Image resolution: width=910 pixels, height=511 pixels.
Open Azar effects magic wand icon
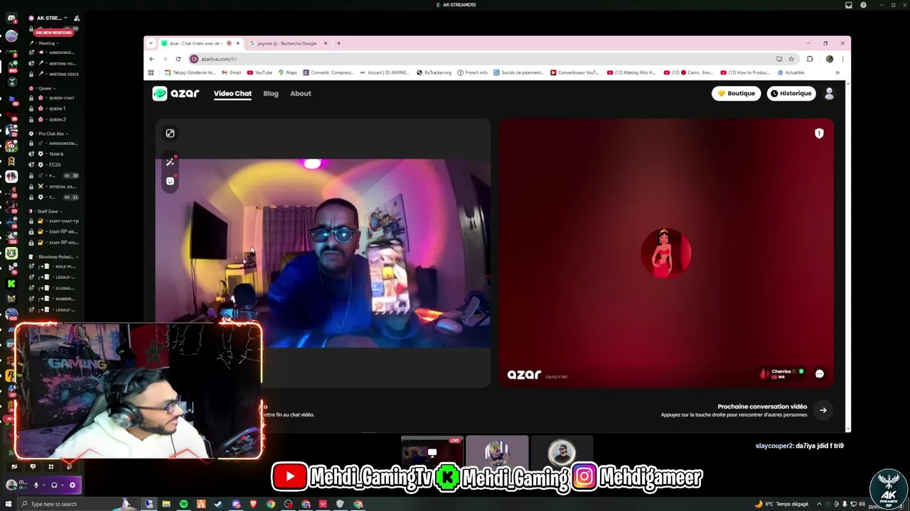(170, 162)
